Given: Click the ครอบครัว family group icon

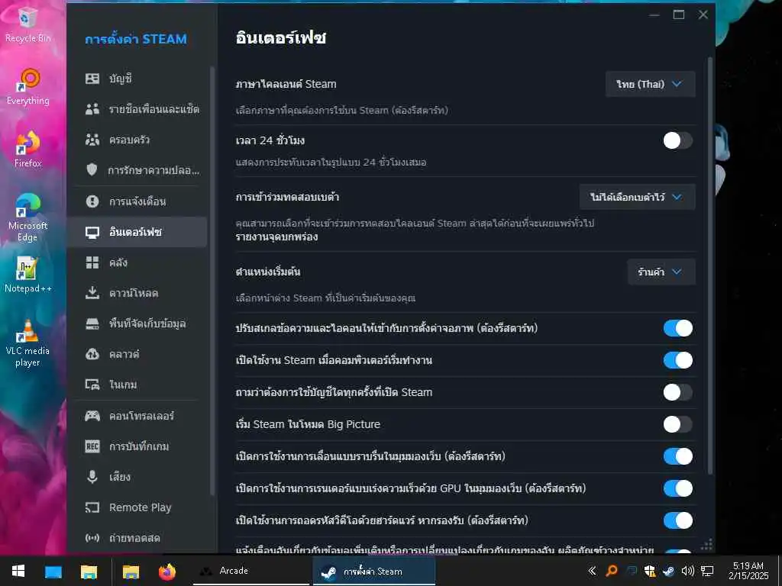Looking at the screenshot, I should [x=92, y=140].
